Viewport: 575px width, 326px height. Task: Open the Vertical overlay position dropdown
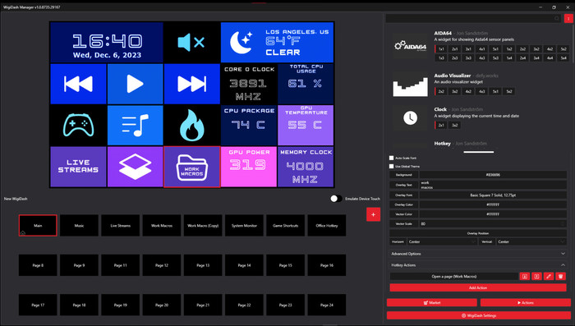coord(531,241)
